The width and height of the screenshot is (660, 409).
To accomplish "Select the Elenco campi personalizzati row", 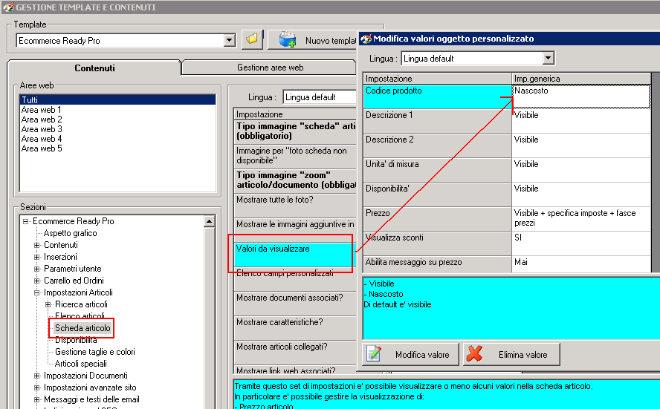I will coord(294,278).
